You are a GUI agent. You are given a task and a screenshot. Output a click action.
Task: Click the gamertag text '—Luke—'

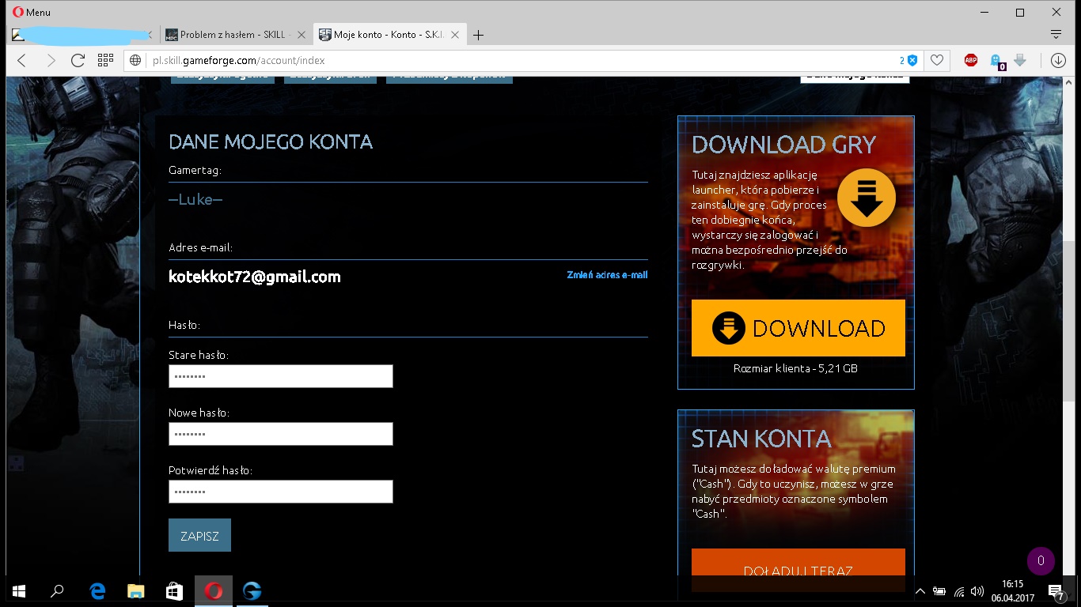[195, 200]
